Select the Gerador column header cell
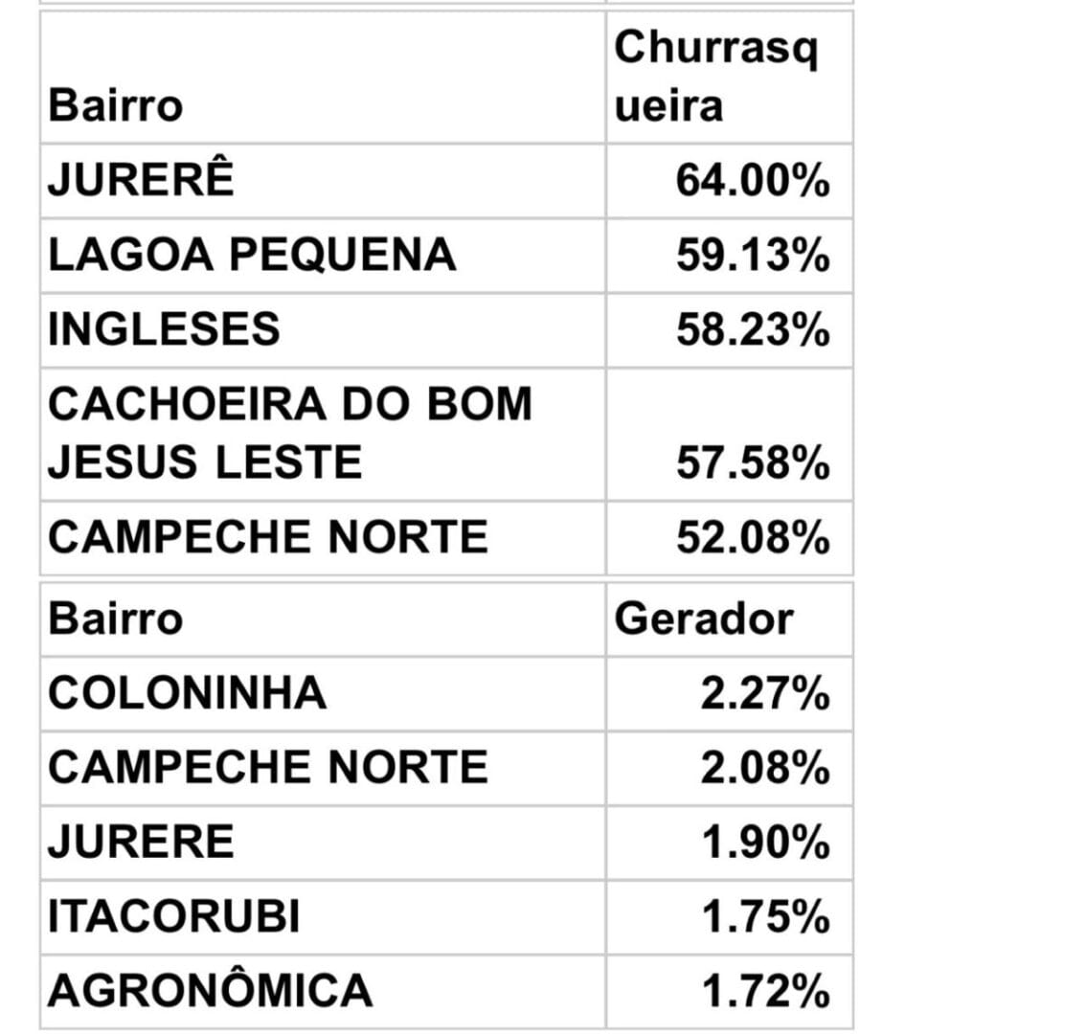The width and height of the screenshot is (1086, 1034). 728,619
